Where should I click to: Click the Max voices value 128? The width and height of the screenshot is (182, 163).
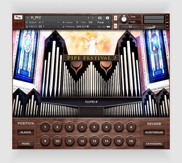[90, 23]
